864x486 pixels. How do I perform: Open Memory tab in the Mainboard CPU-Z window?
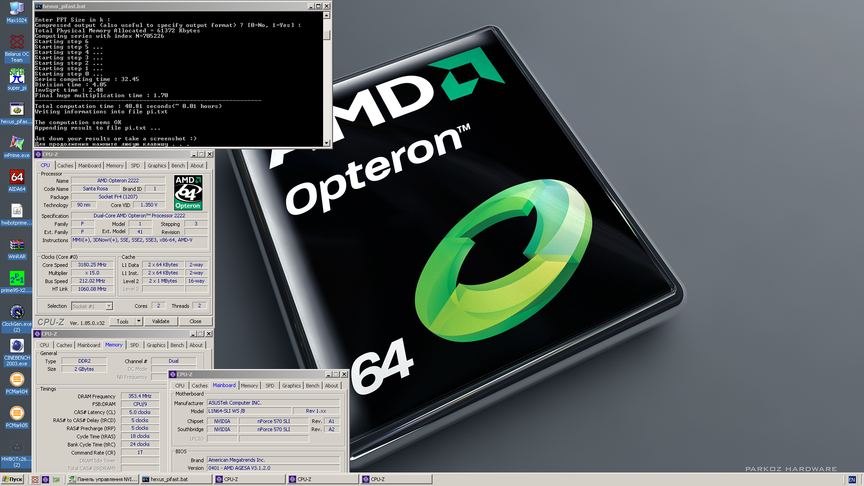point(249,386)
